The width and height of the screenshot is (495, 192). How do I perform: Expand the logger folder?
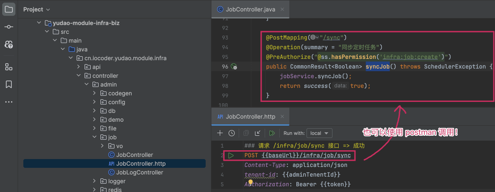[95, 181]
